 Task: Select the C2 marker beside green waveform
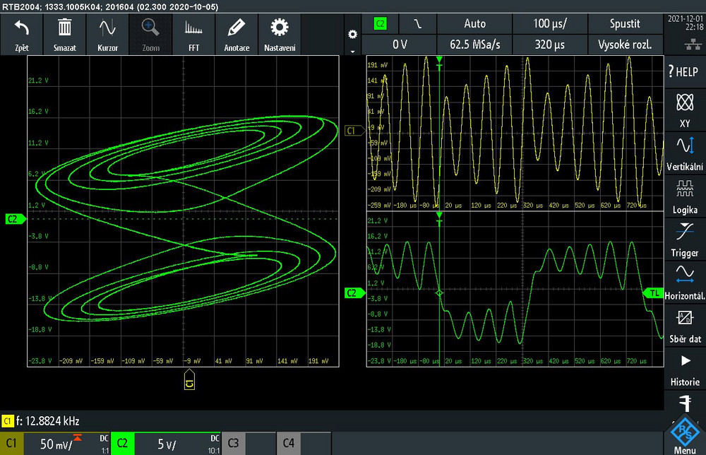click(354, 293)
